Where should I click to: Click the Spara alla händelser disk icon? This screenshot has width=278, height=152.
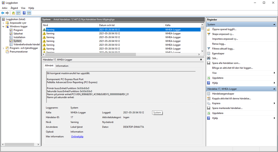pyautogui.click(x=209, y=63)
